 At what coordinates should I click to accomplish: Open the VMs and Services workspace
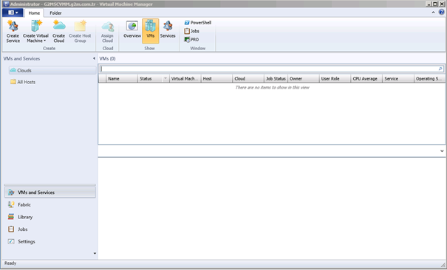point(50,193)
